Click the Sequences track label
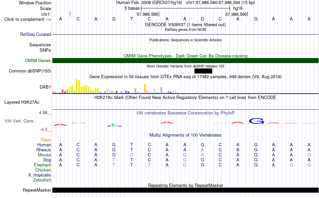Screen dimensions: 319x198 tap(40, 45)
